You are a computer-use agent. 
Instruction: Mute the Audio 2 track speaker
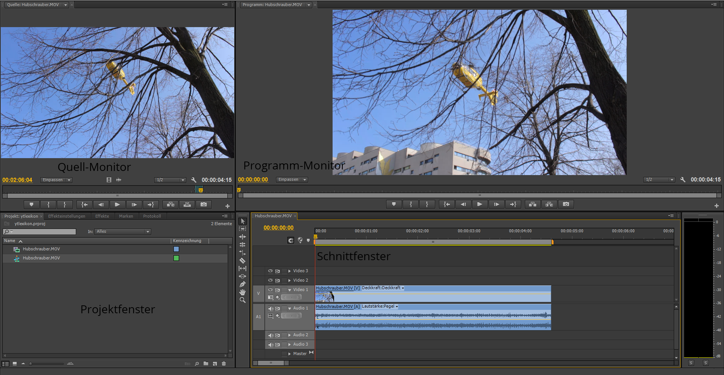point(270,335)
